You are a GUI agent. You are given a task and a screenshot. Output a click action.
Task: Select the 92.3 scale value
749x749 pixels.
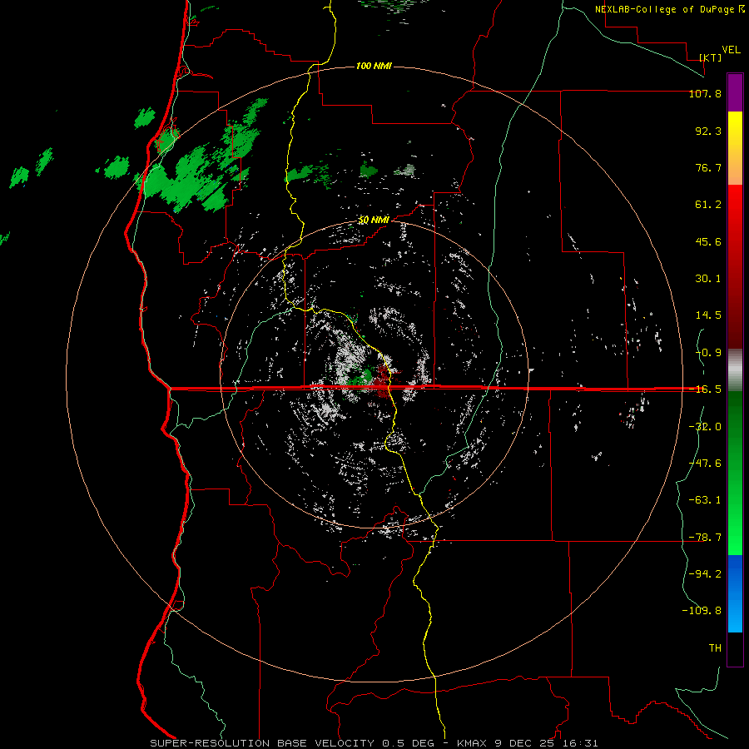click(708, 131)
